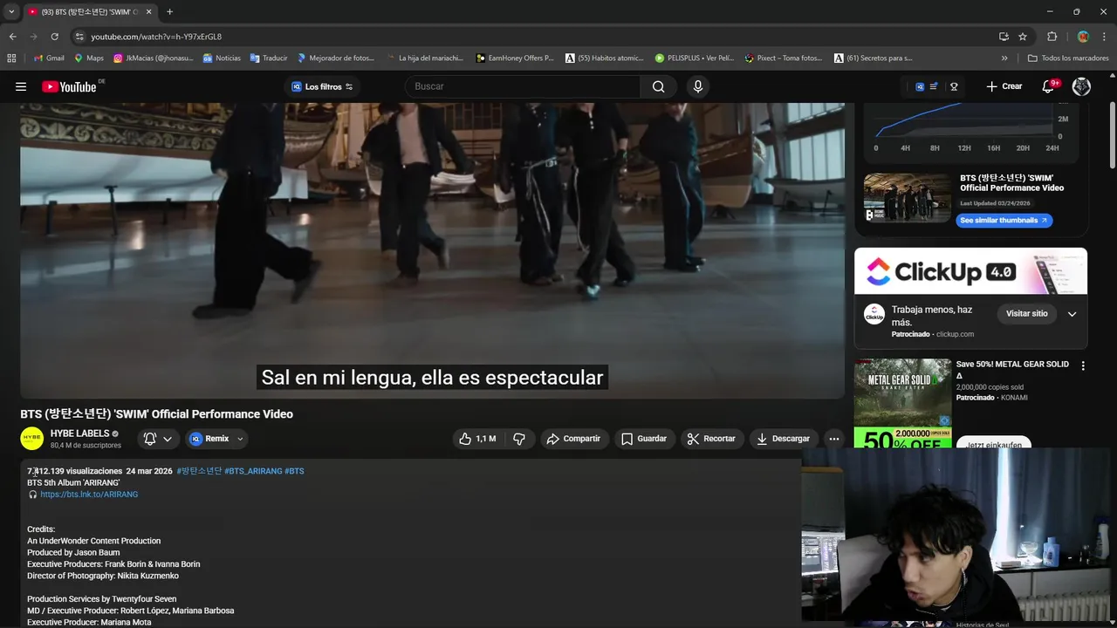Open the tab search dropdown arrow

[11, 12]
